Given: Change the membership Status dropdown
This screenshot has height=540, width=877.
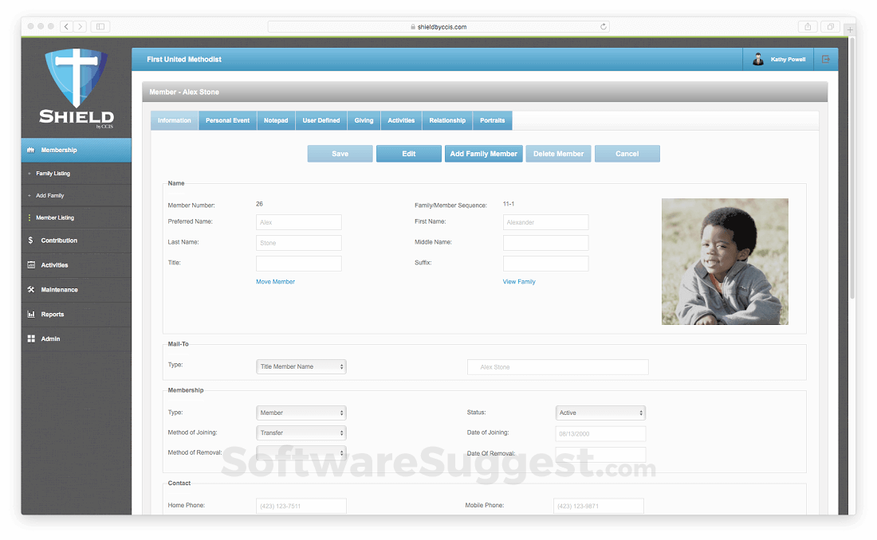Looking at the screenshot, I should tap(600, 413).
